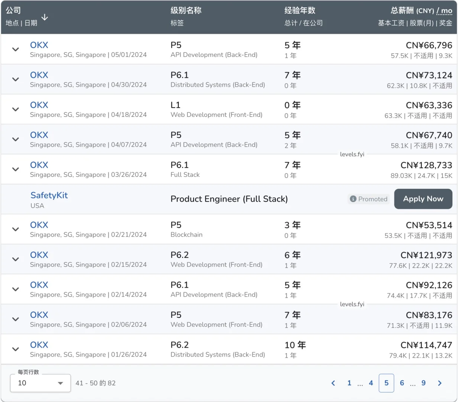Click salary CN¥114,747
This screenshot has height=402, width=458.
[x=426, y=345]
